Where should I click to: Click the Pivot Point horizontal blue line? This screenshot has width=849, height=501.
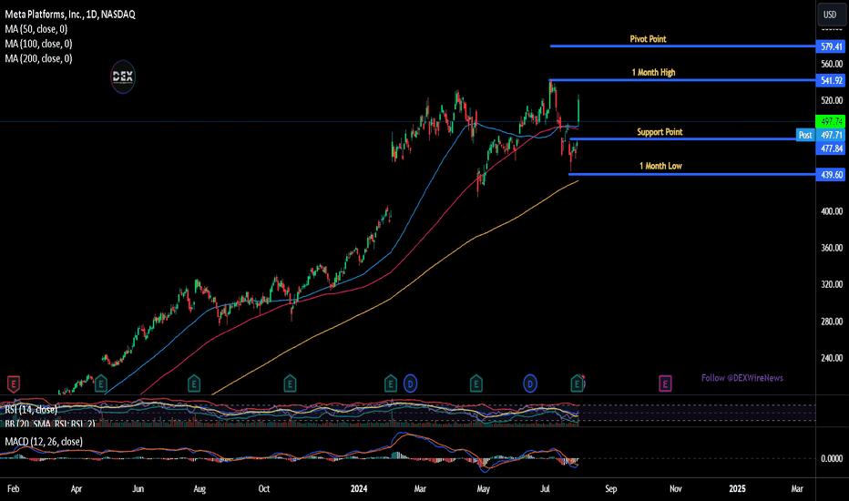click(x=682, y=46)
